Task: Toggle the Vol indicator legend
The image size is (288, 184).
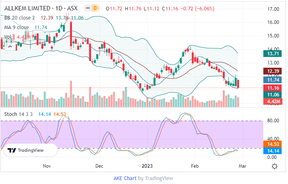Action: click(x=7, y=37)
